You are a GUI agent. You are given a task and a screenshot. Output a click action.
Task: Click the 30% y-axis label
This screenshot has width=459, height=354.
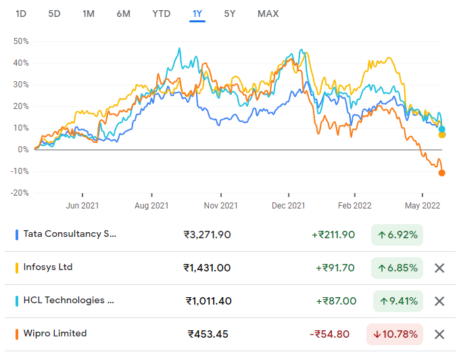[x=21, y=85]
